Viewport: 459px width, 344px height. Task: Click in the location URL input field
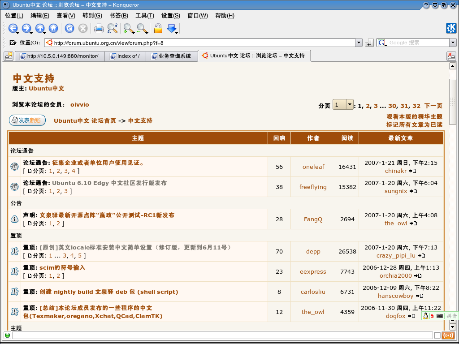click(x=200, y=43)
